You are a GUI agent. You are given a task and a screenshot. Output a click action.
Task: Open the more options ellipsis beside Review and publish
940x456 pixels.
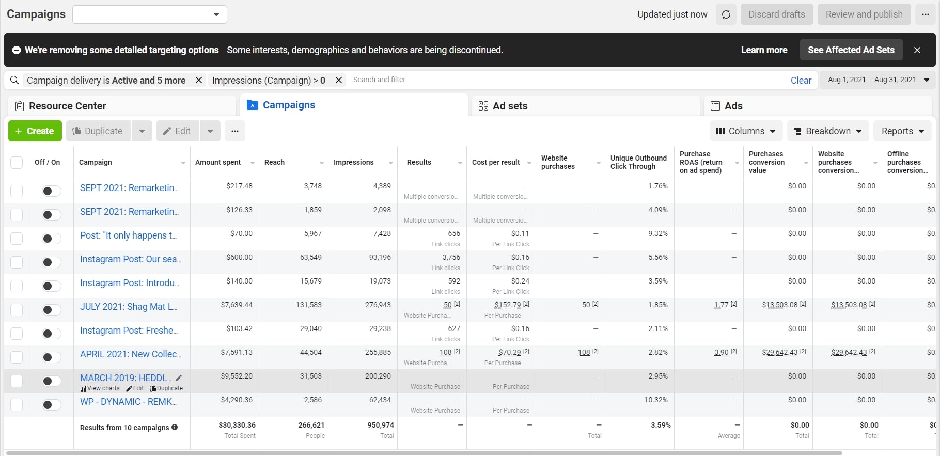pyautogui.click(x=925, y=14)
